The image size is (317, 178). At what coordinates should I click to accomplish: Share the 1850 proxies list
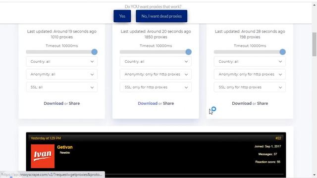click(x=168, y=103)
